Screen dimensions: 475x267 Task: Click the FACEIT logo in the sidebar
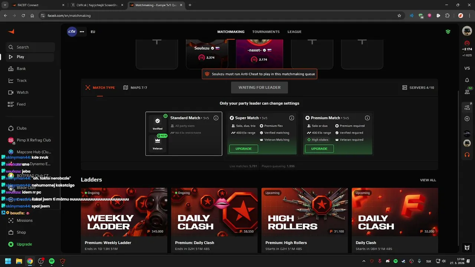coord(11,32)
